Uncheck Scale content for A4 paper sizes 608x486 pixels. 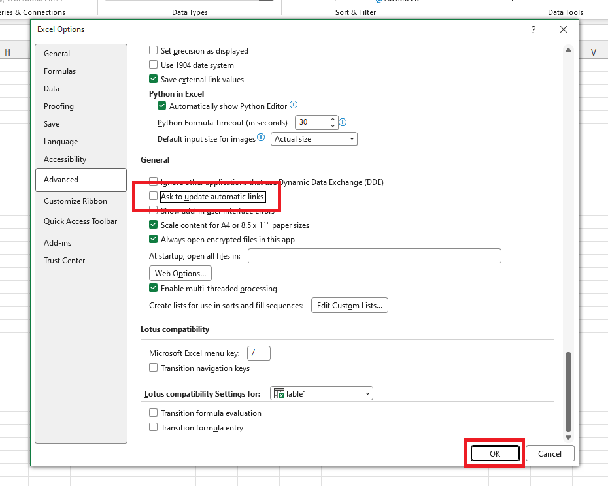click(x=154, y=225)
